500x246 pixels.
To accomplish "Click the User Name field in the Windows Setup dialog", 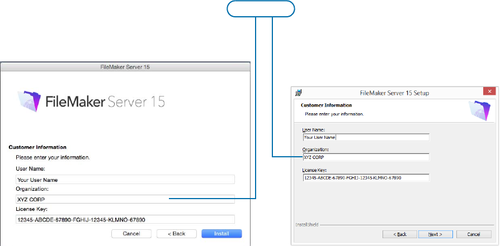I will pyautogui.click(x=366, y=137).
